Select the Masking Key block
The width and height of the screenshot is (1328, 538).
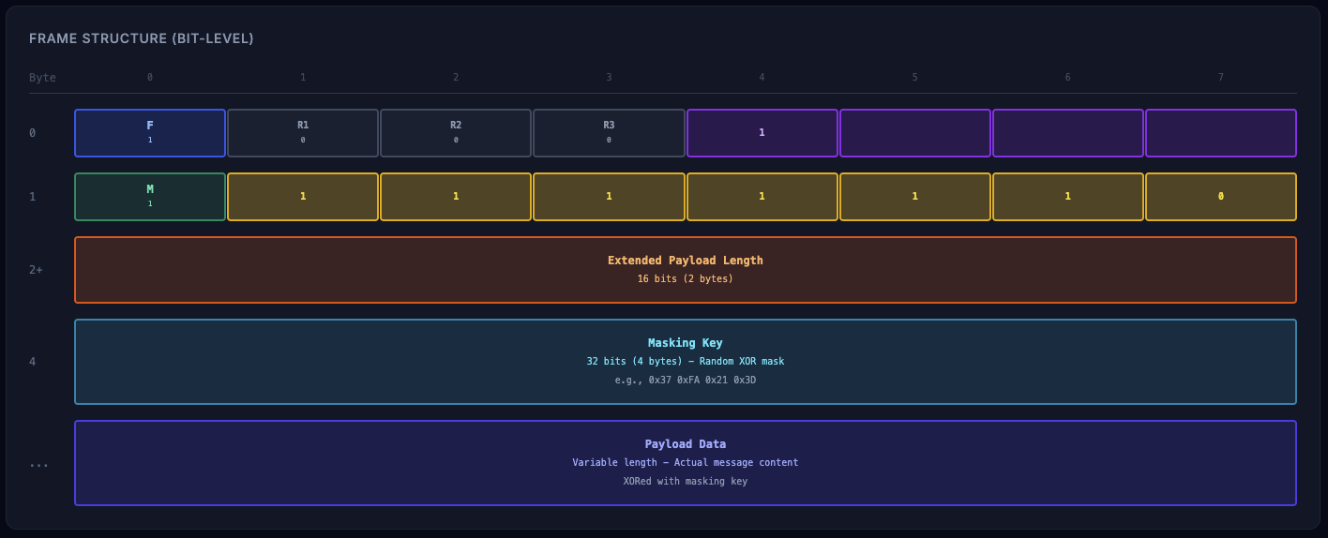(x=685, y=362)
